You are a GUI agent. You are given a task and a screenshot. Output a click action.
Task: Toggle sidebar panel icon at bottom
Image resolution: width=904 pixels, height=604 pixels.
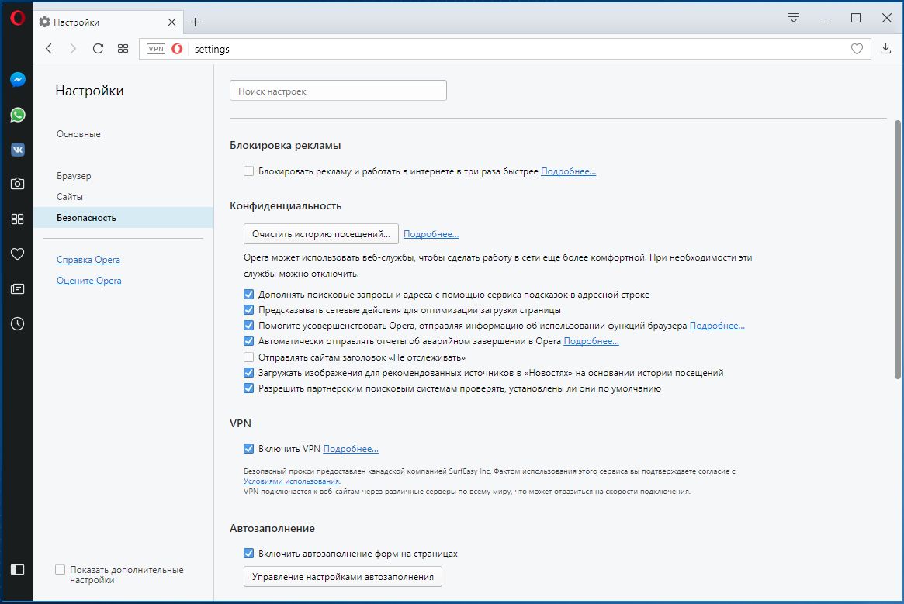pyautogui.click(x=17, y=569)
